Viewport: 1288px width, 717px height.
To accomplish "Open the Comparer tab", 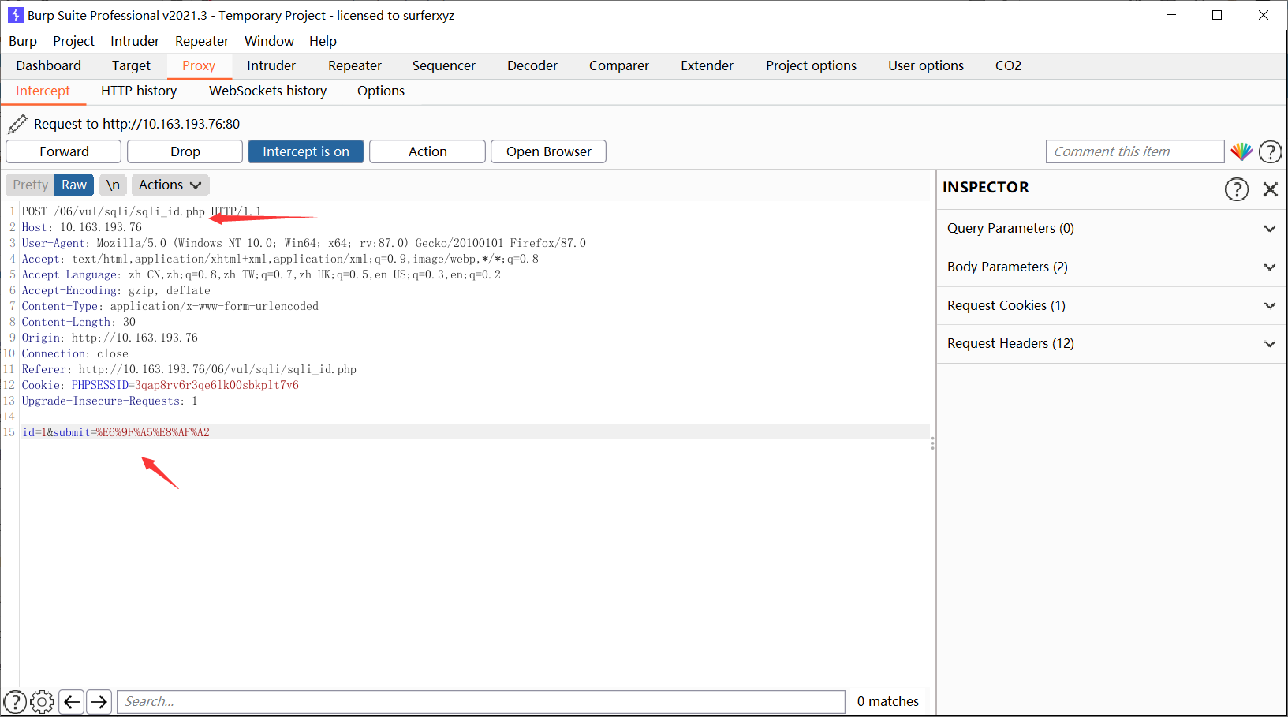I will pos(619,65).
